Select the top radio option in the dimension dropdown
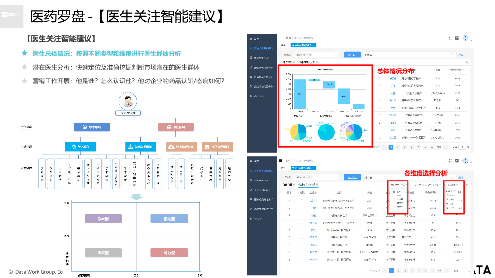 (x=394, y=193)
